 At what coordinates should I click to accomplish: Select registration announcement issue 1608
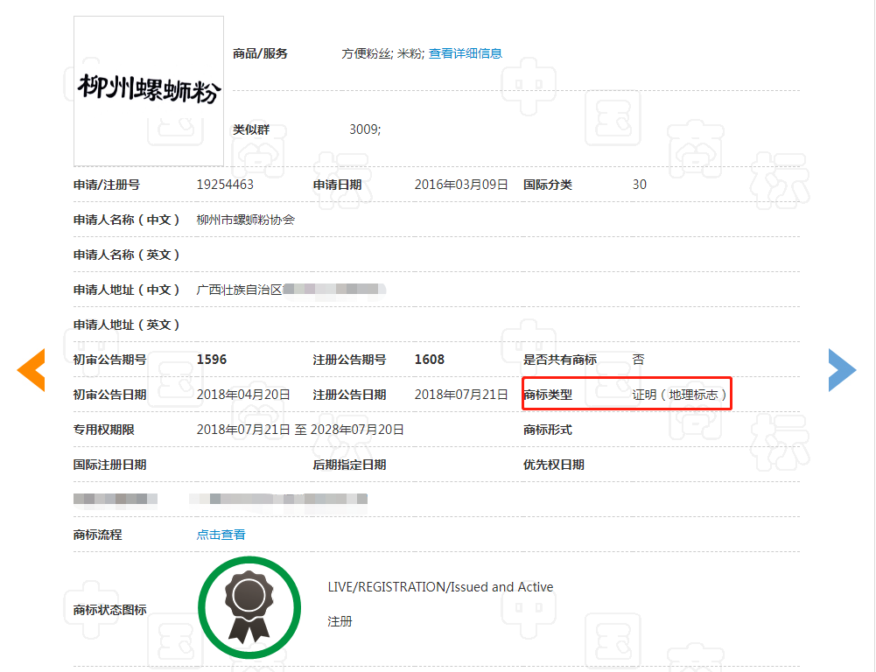[x=430, y=360]
